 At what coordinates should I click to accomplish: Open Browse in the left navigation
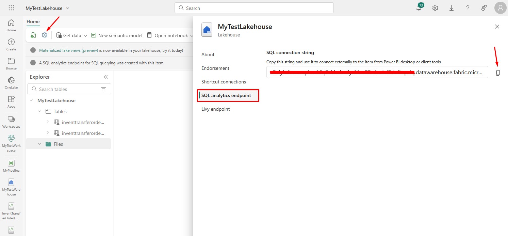pyautogui.click(x=11, y=64)
